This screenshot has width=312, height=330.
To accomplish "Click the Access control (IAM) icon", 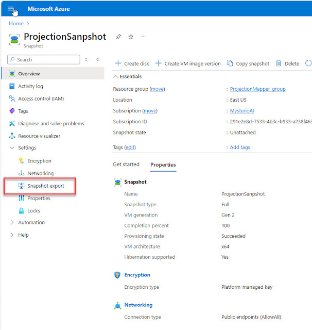I will 12,98.
